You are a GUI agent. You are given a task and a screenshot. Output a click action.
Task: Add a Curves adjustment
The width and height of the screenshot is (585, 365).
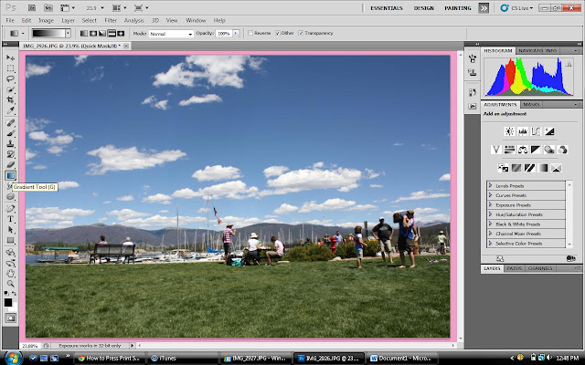pyautogui.click(x=536, y=131)
